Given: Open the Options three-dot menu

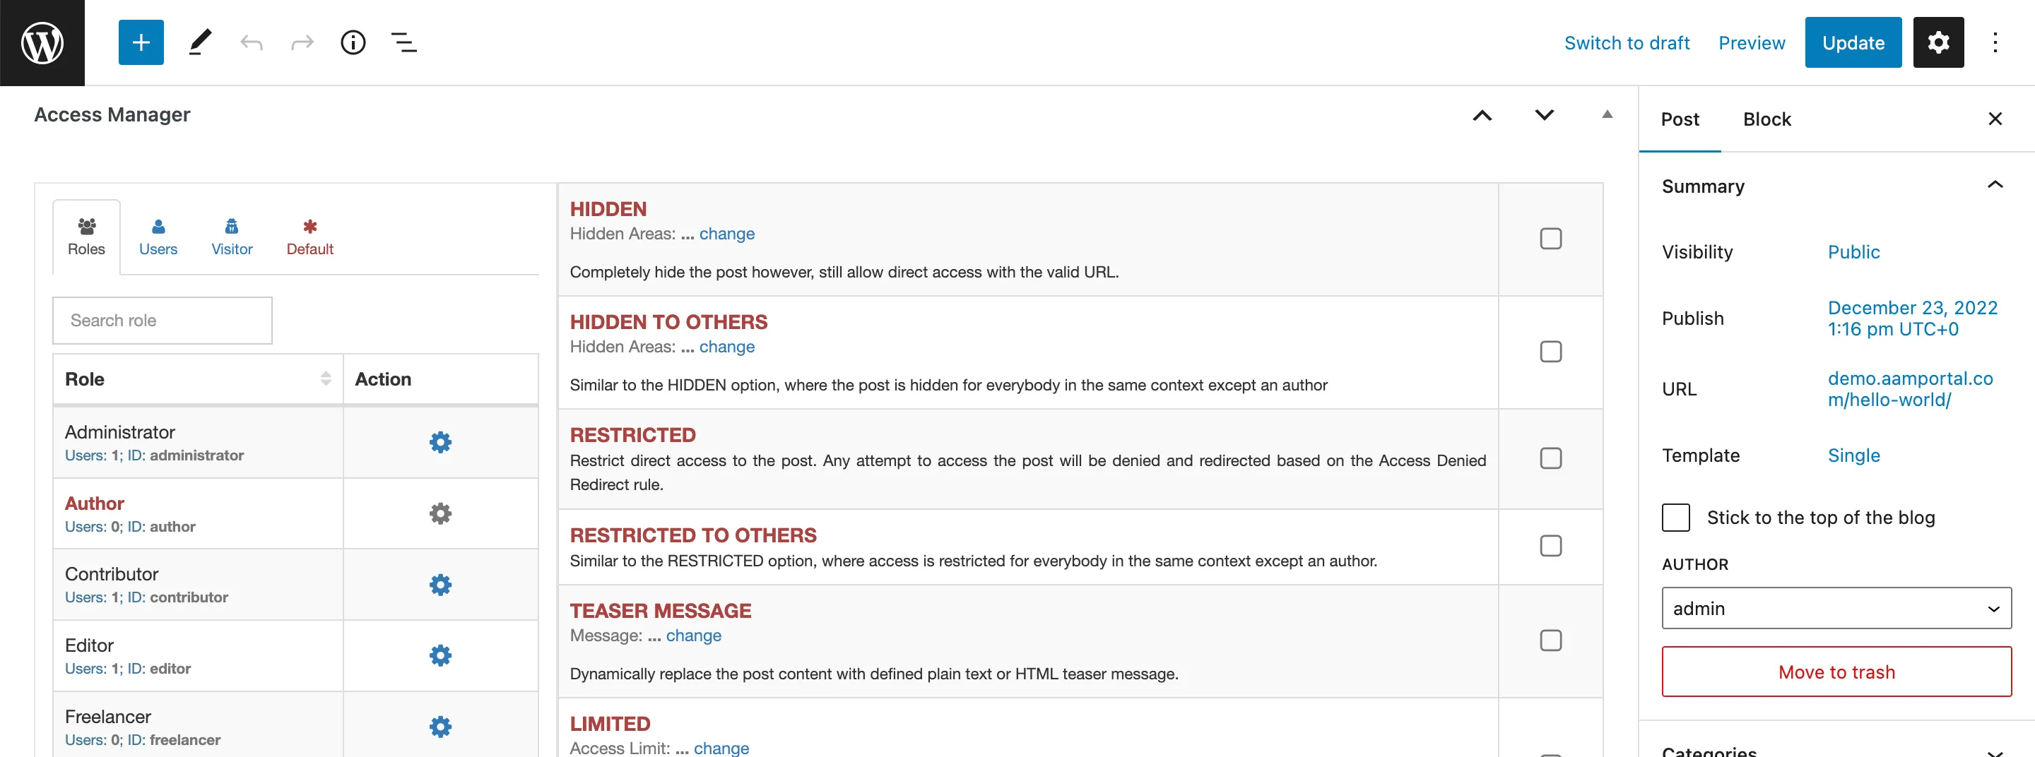Looking at the screenshot, I should pyautogui.click(x=1995, y=42).
